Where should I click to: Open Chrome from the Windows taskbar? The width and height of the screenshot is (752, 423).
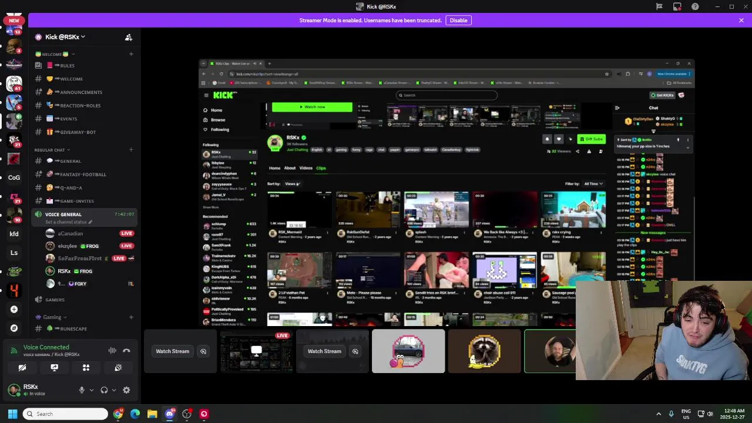tap(118, 414)
